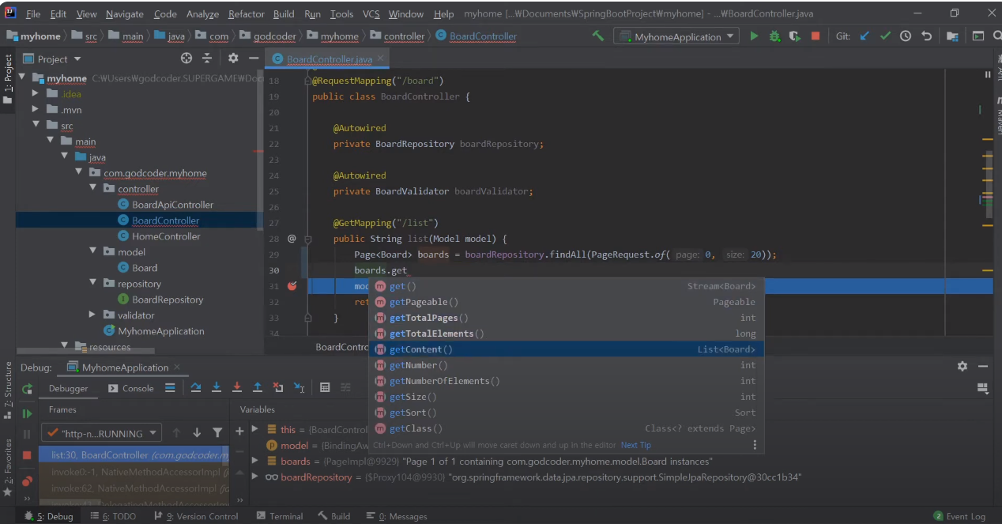Open the Build menu

[284, 14]
